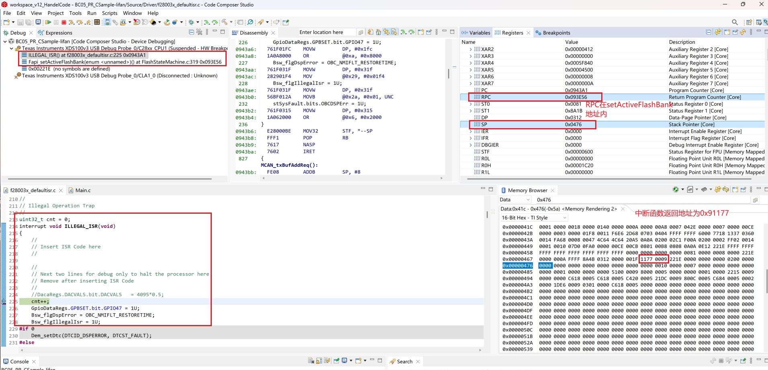Click the grid memory map icon in toolbar
768x370 pixels.
[x=97, y=22]
